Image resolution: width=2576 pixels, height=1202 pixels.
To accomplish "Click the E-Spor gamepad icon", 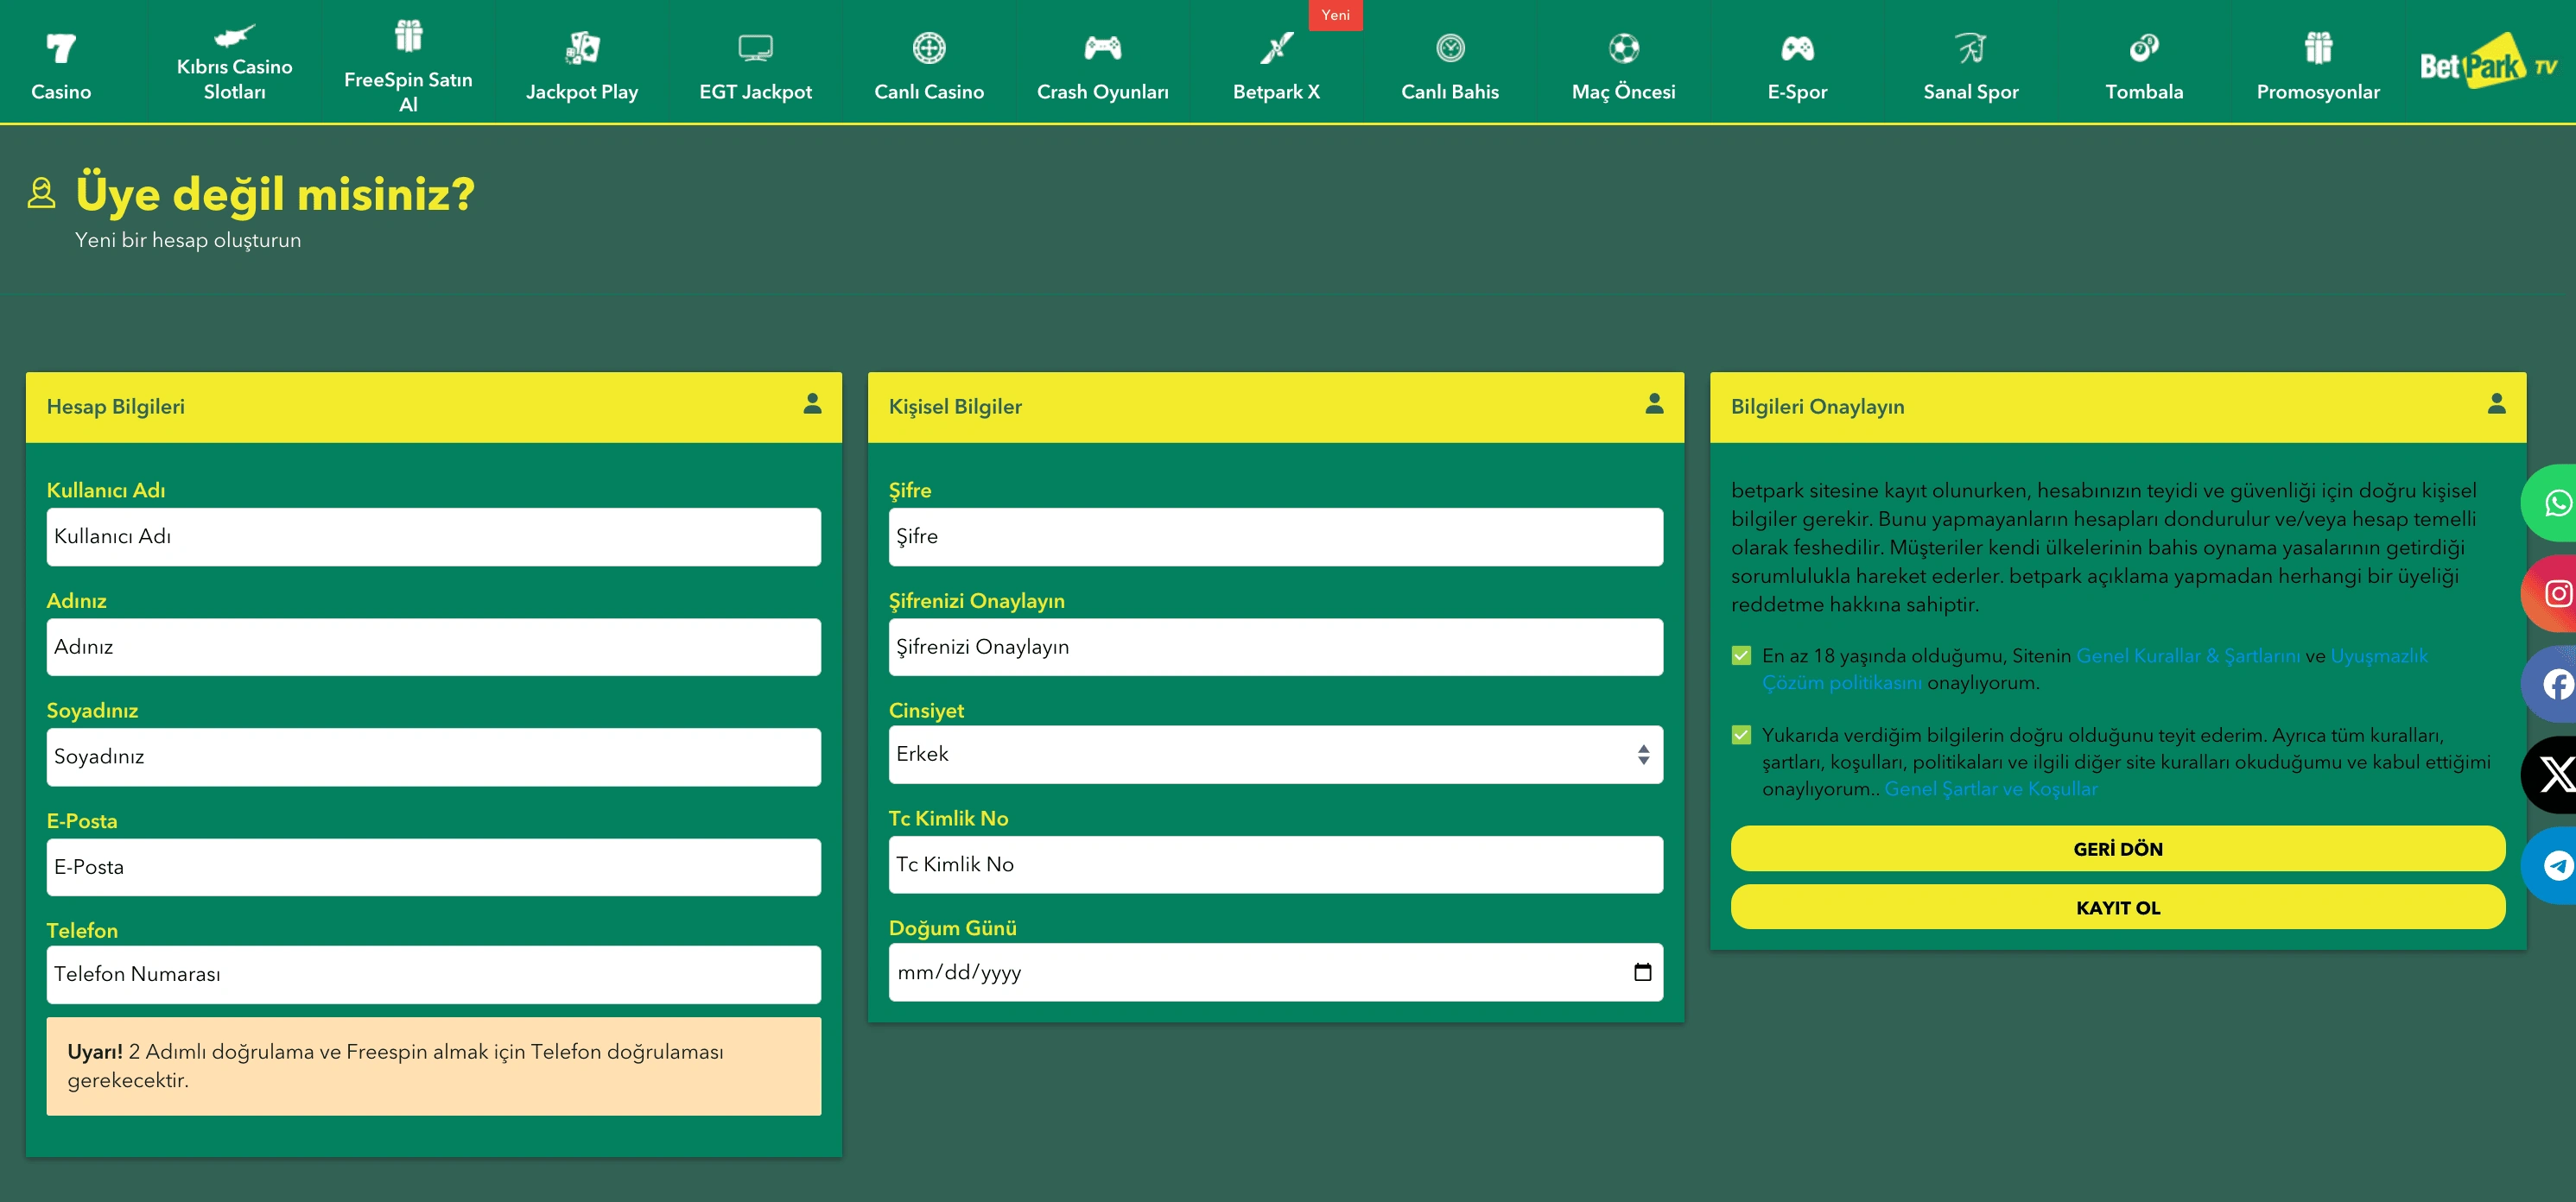I will coord(1796,47).
